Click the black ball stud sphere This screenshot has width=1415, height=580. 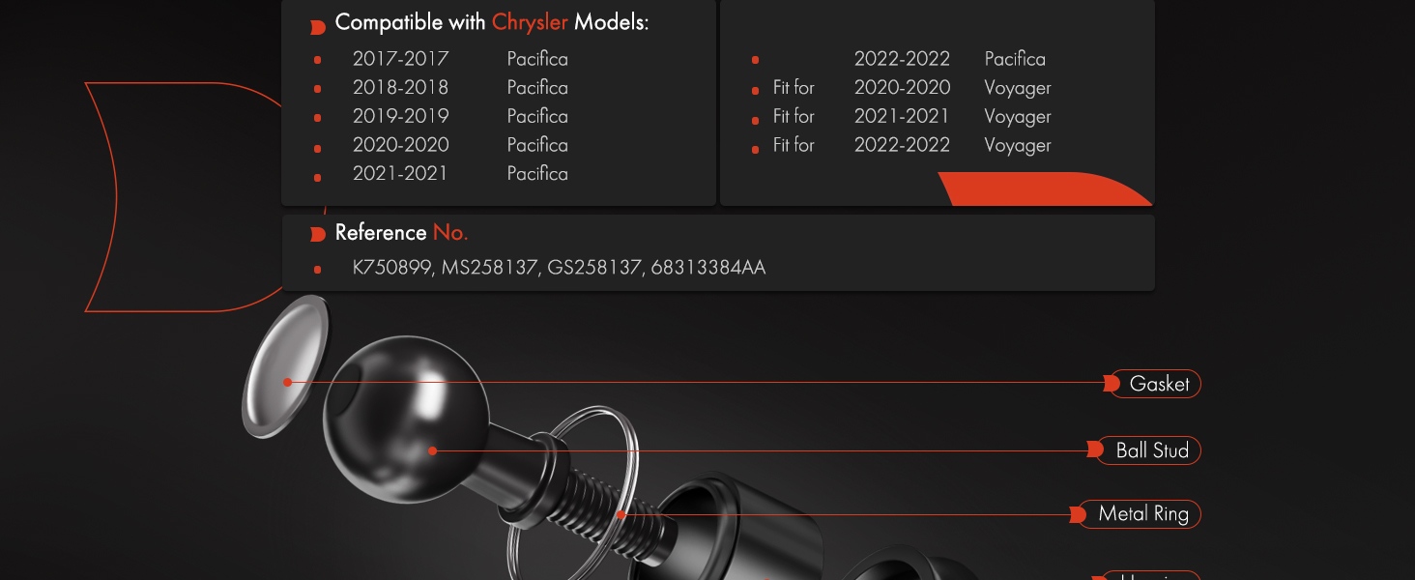(405, 419)
